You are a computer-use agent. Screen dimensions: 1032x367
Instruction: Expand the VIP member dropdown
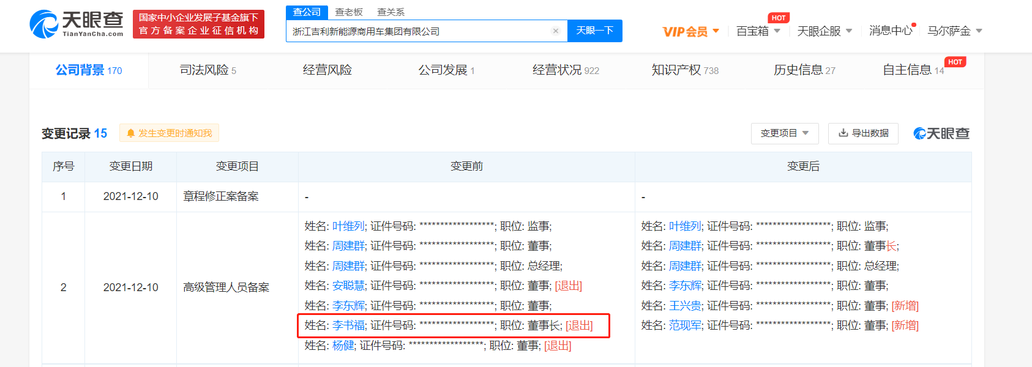tap(690, 31)
